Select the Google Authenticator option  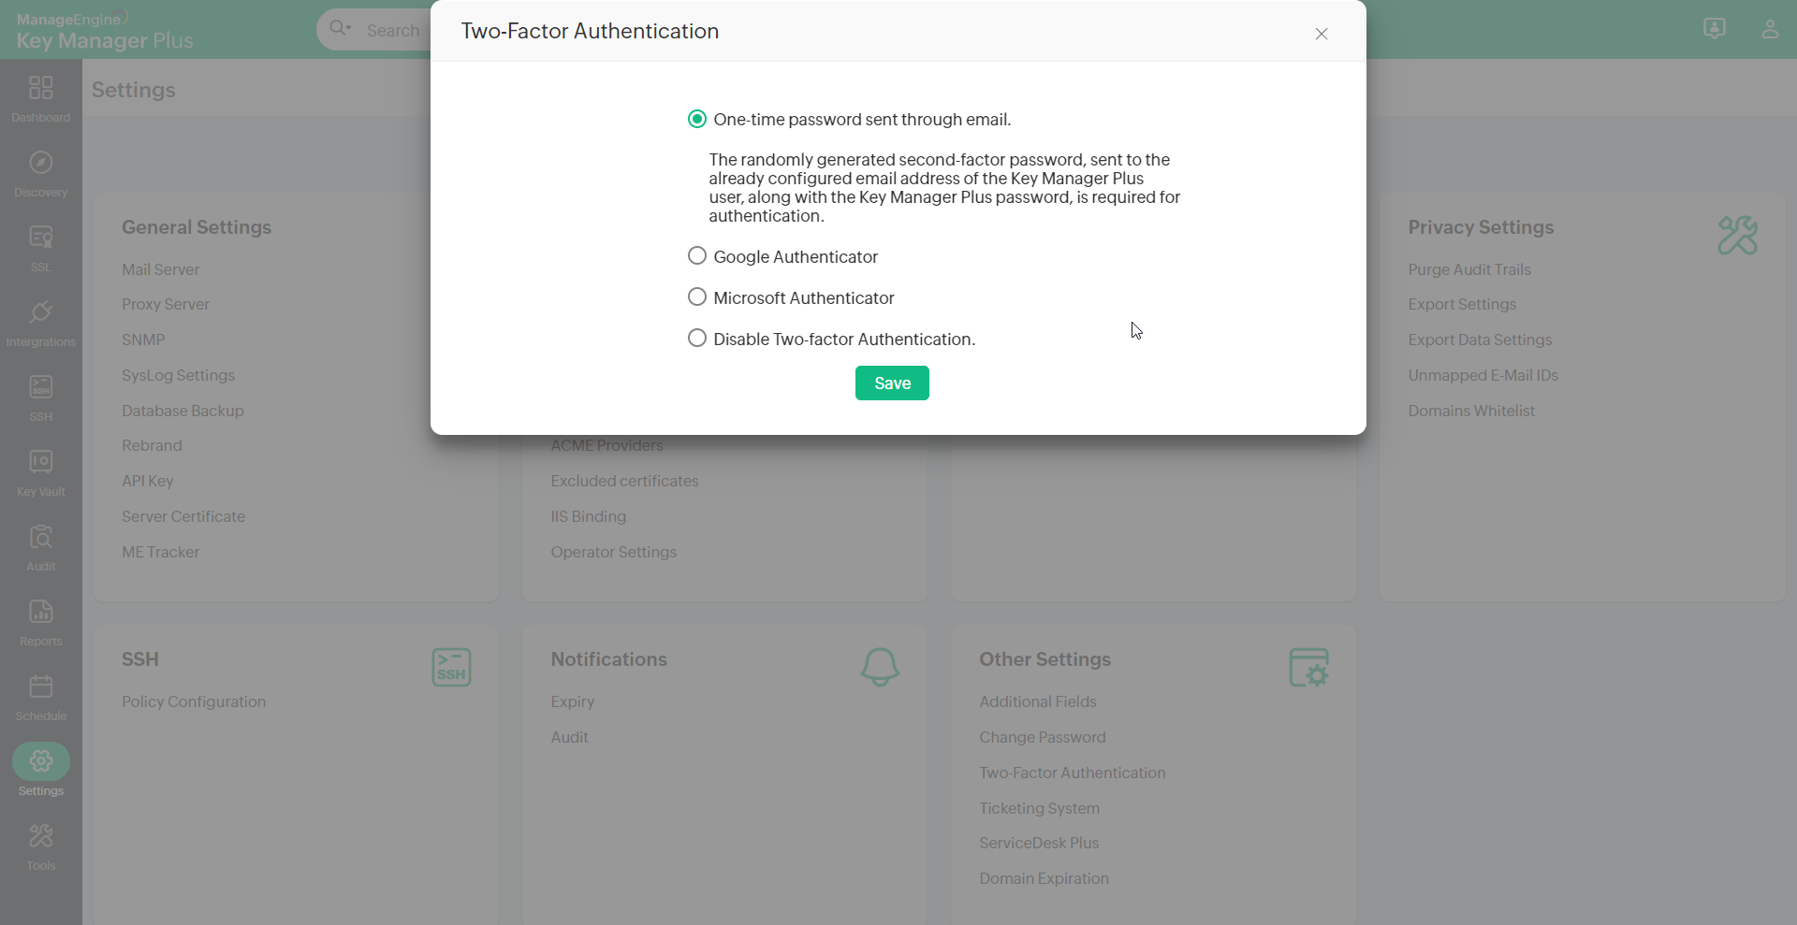pyautogui.click(x=697, y=256)
